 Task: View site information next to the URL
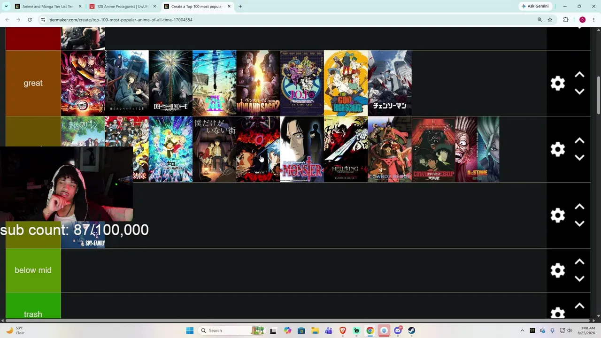[x=43, y=20]
